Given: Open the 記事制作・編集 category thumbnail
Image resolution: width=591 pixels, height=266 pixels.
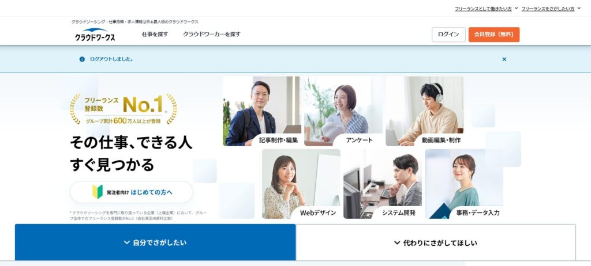Looking at the screenshot, I should [261, 111].
